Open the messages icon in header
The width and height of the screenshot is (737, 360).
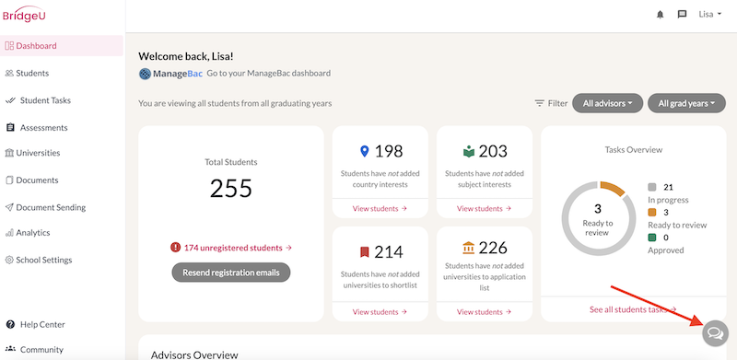(x=682, y=15)
